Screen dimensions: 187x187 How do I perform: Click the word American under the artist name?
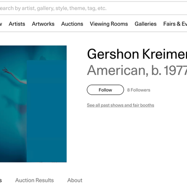pyautogui.click(x=117, y=70)
